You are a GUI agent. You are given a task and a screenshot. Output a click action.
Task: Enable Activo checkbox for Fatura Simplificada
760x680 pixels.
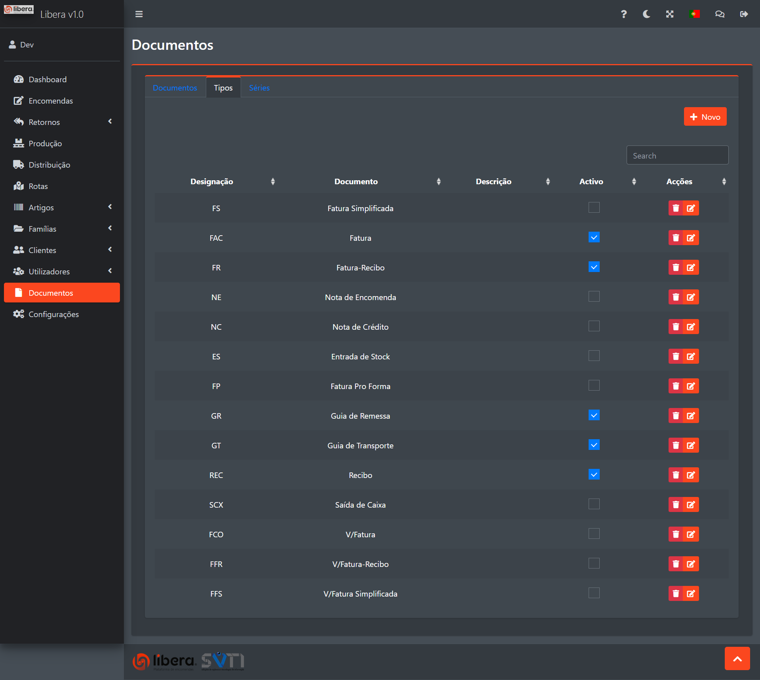tap(594, 208)
